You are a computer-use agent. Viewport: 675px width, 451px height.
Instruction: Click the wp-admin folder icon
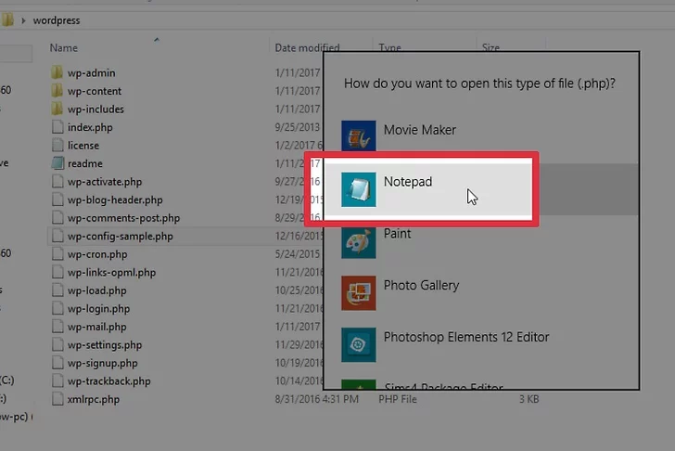[x=57, y=72]
